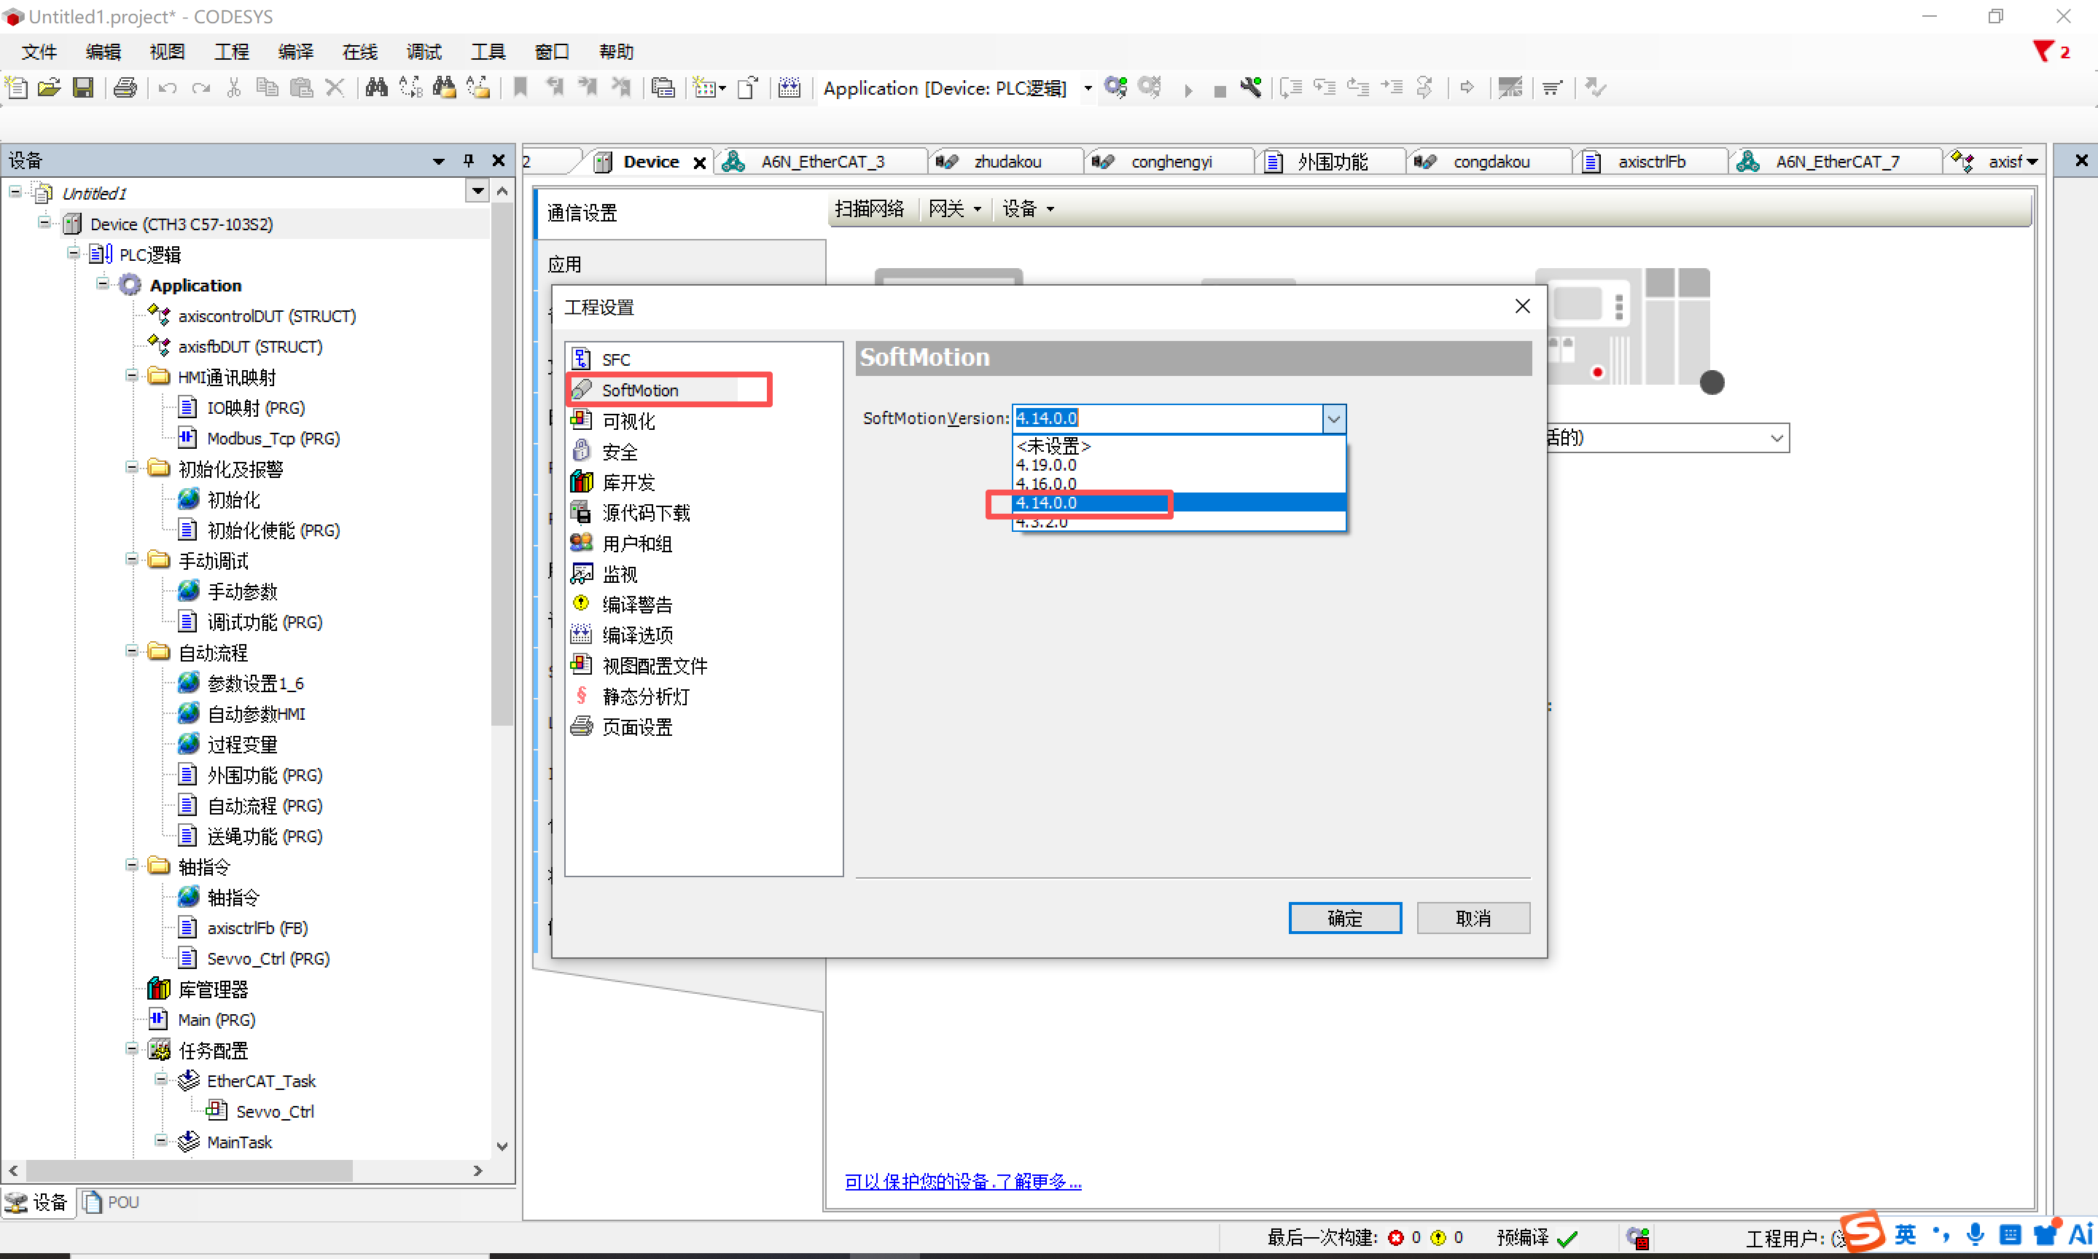This screenshot has height=1259, width=2098.
Task: Click the Login gear icon in toolbar
Action: [x=1115, y=87]
